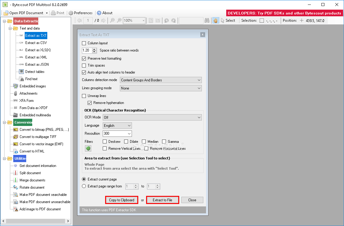Click Convert to multipage TIFF icon
The width and height of the screenshot is (344, 226).
click(16, 137)
